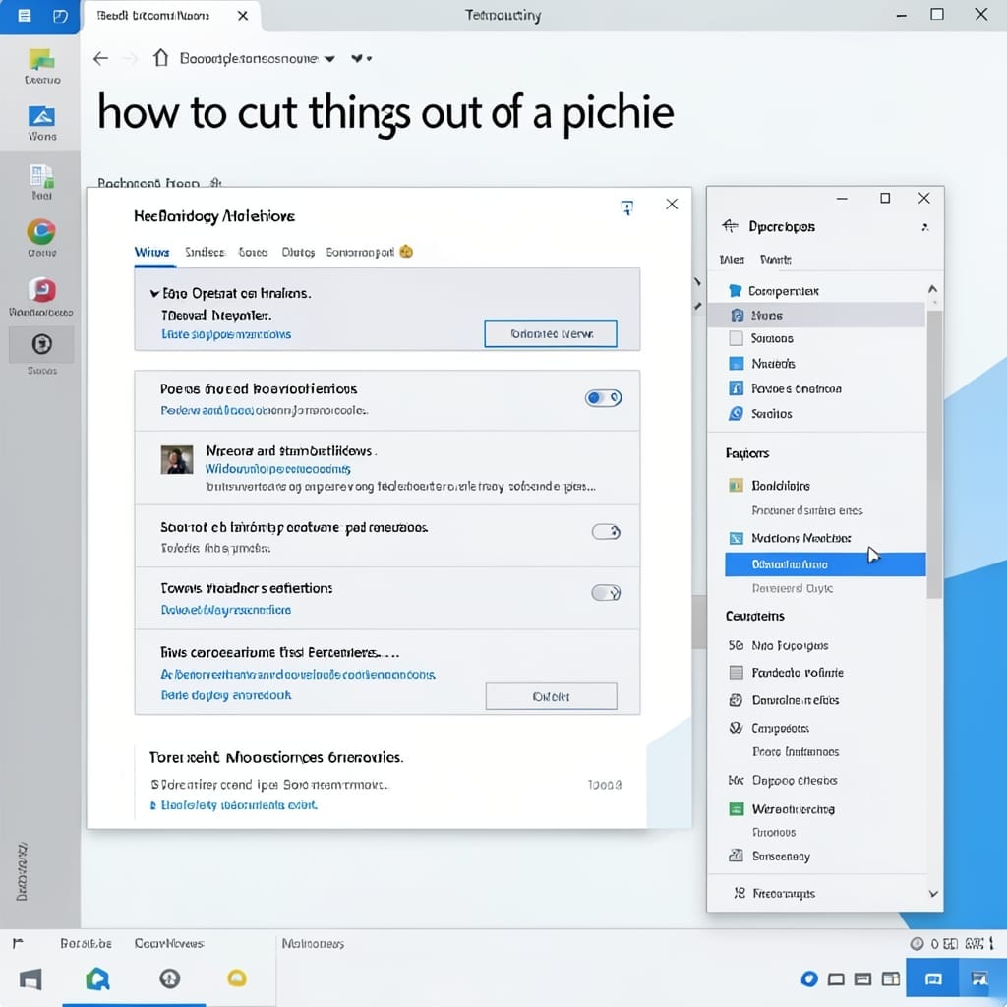Screen dimensions: 1007x1007
Task: Enable the toggle on the 'Towns' settings row
Action: pos(606,592)
